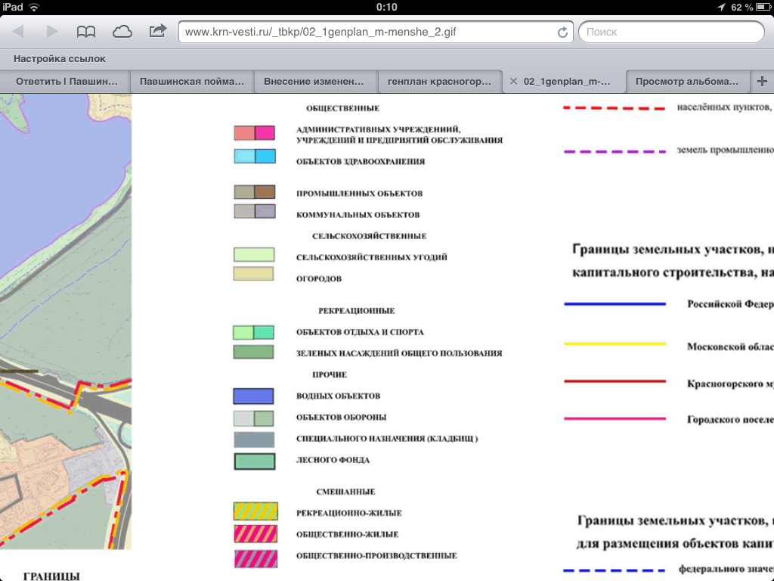Switch to 'Ответить | Павшин...' tab
The image size is (774, 581).
point(67,81)
